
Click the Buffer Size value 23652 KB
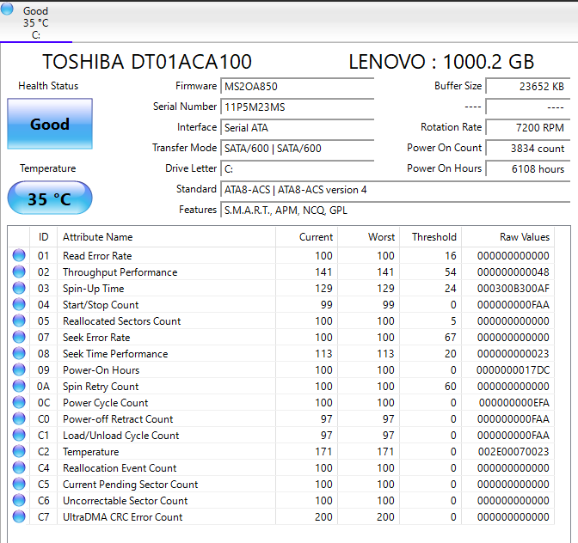[x=528, y=87]
